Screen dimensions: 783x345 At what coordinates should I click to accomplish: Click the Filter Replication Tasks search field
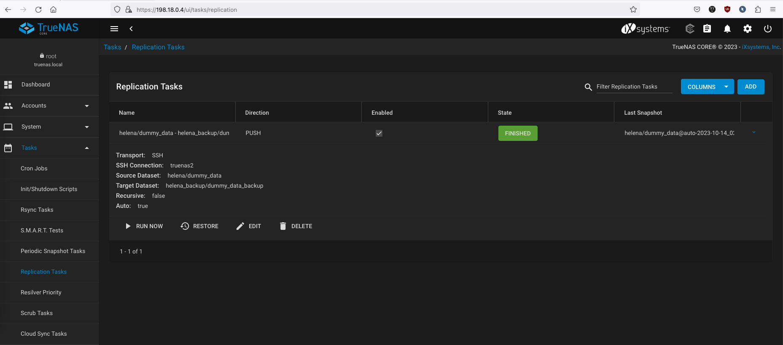pyautogui.click(x=634, y=87)
